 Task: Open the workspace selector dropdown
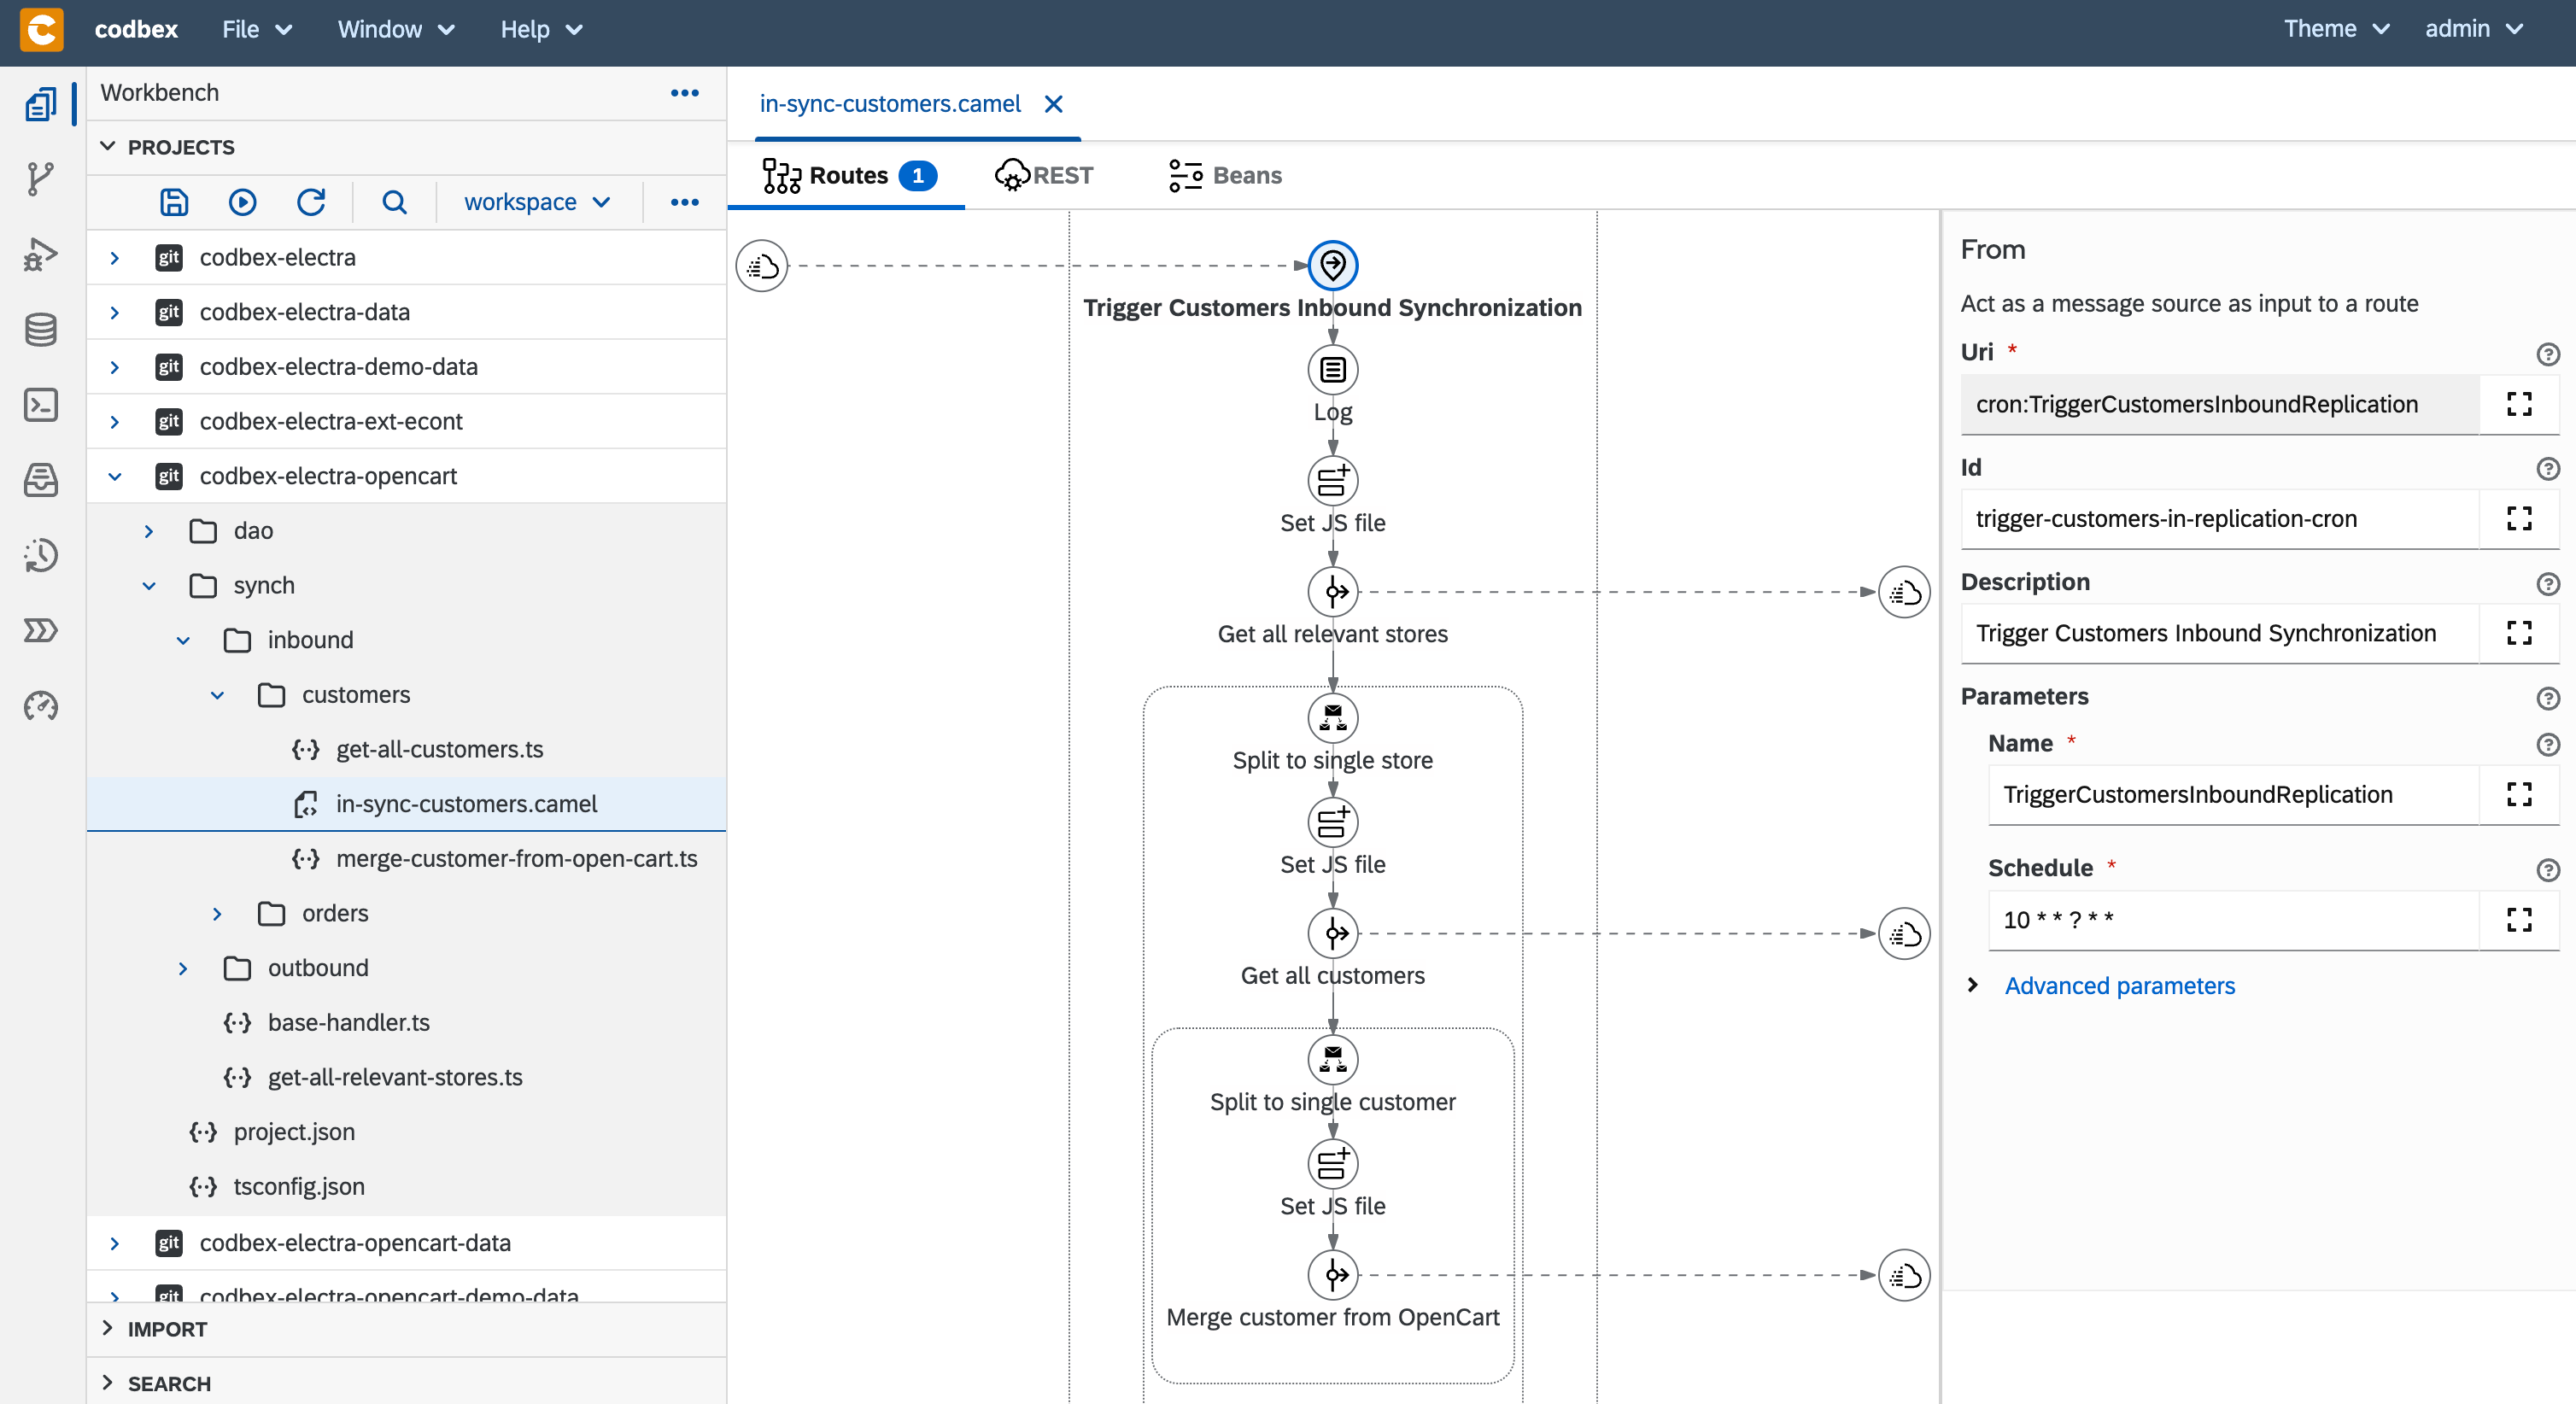click(x=537, y=202)
